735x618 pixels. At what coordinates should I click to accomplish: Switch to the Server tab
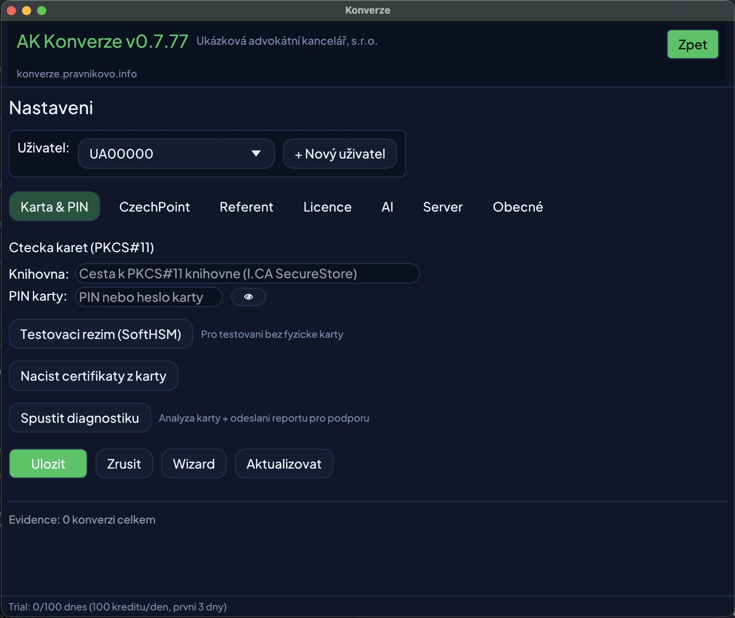pyautogui.click(x=443, y=207)
